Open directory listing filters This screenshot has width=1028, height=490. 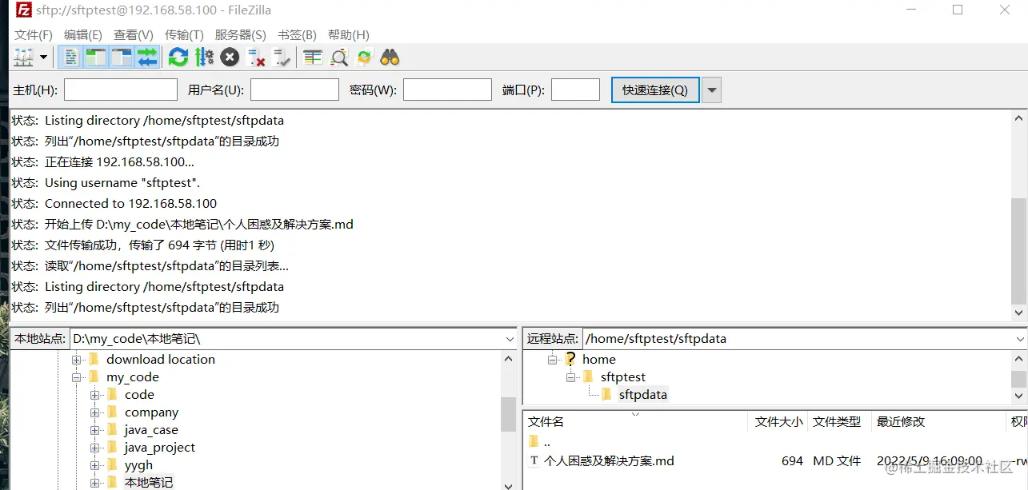point(312,57)
